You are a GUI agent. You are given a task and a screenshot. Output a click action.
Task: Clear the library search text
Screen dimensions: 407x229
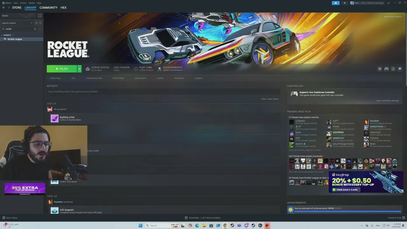point(35,29)
